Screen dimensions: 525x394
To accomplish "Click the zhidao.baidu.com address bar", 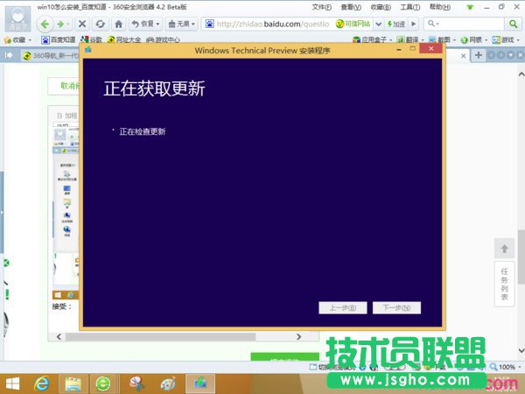I will point(273,24).
